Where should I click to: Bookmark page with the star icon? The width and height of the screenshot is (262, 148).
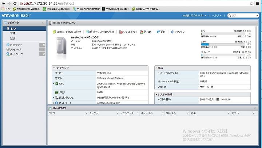point(252,3)
